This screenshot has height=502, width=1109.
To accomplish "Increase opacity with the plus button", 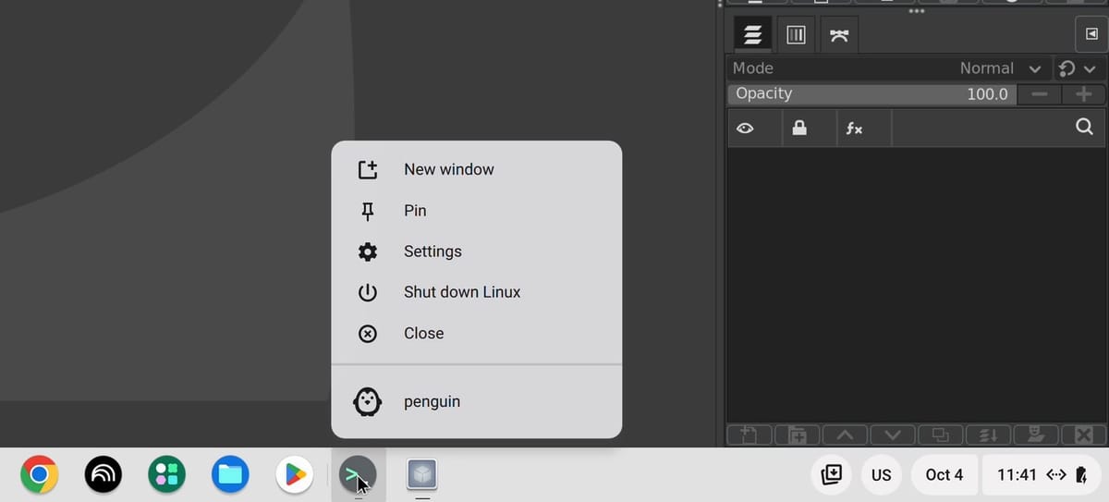I will click(x=1083, y=94).
